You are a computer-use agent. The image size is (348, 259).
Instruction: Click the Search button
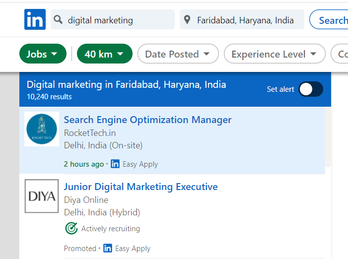(x=329, y=19)
